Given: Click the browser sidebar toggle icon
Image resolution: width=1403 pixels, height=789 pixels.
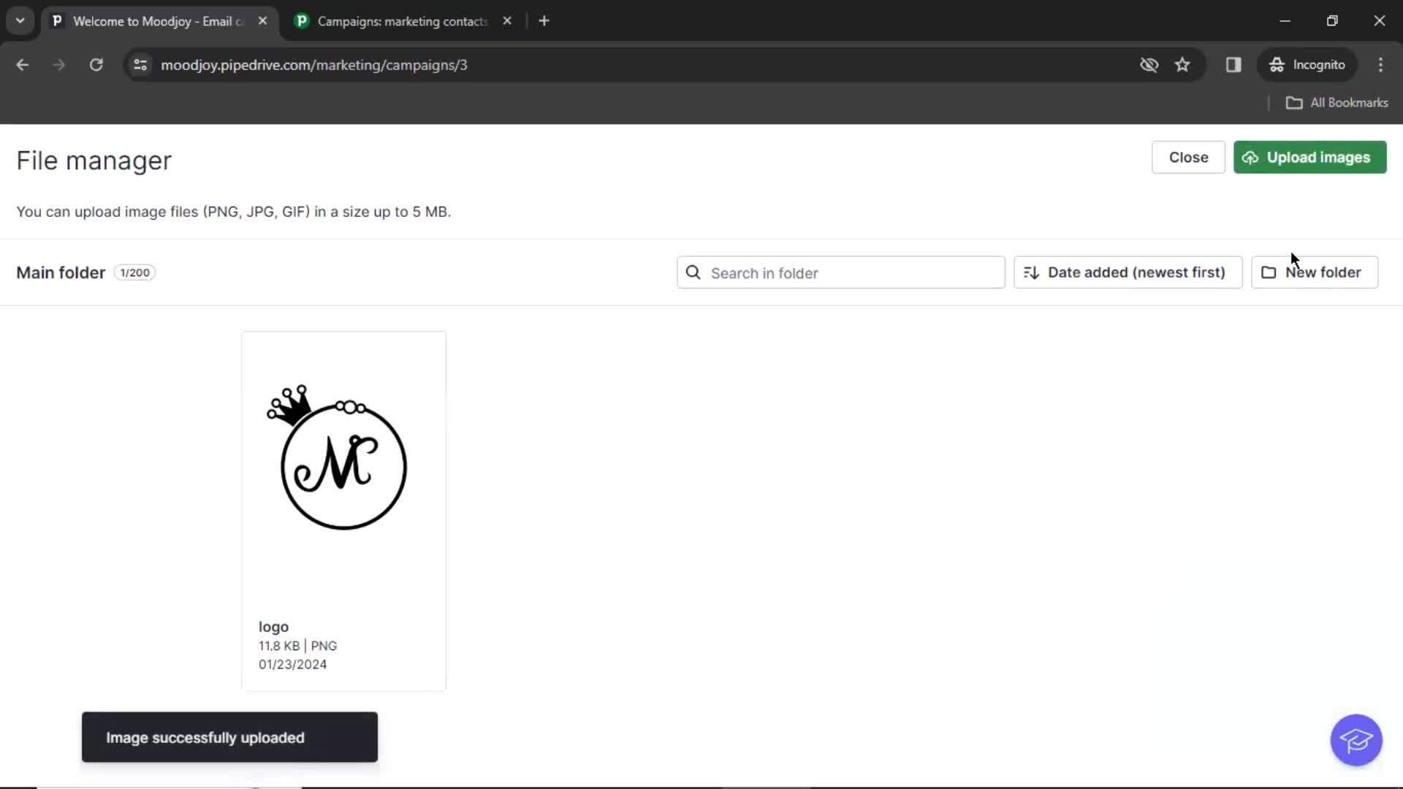Looking at the screenshot, I should (x=1233, y=64).
